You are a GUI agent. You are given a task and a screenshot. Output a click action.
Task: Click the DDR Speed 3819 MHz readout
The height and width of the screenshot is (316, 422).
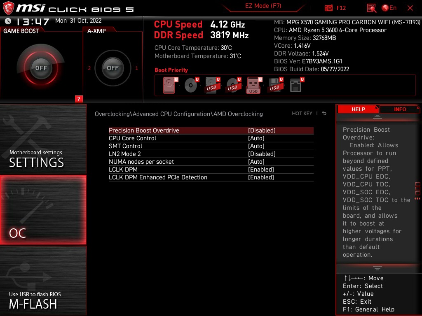coord(201,35)
